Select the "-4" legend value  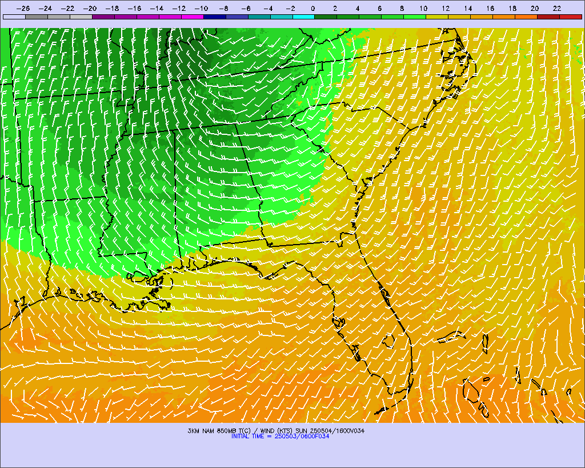pos(268,8)
